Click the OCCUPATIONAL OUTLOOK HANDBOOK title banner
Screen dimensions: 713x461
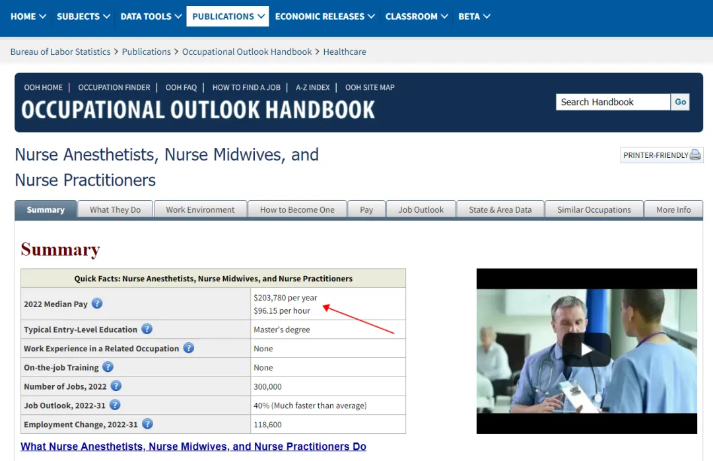[198, 110]
